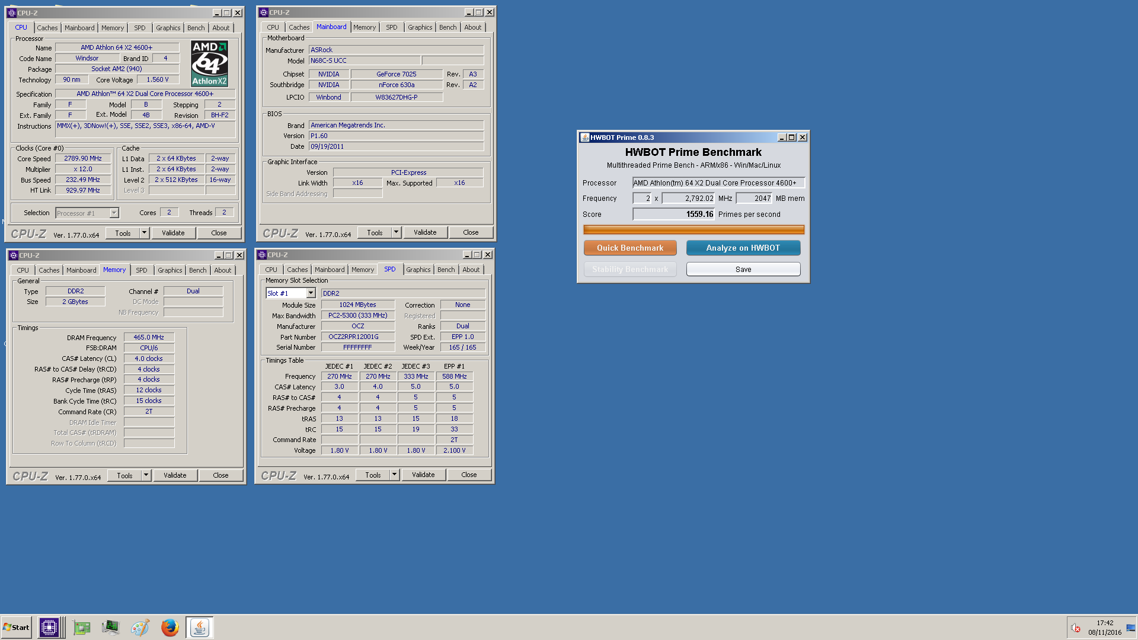This screenshot has width=1138, height=640.
Task: Open the monitor utility taskbar icon
Action: 110,627
